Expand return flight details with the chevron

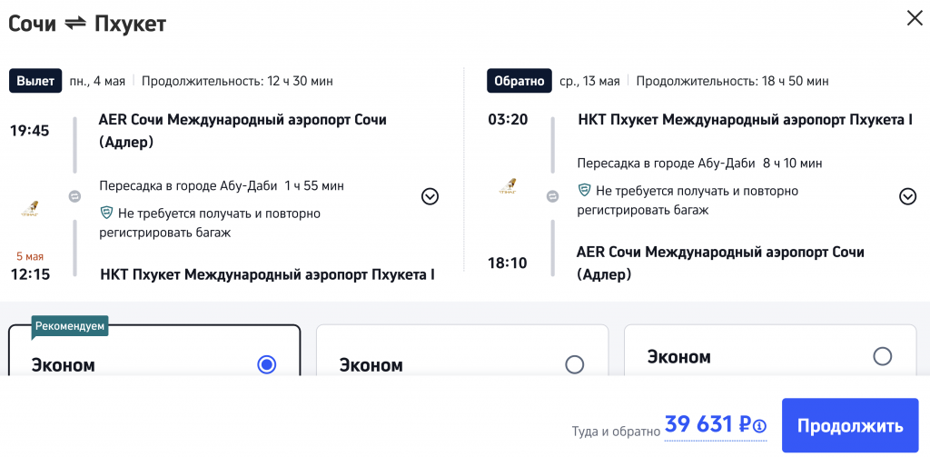coord(907,196)
